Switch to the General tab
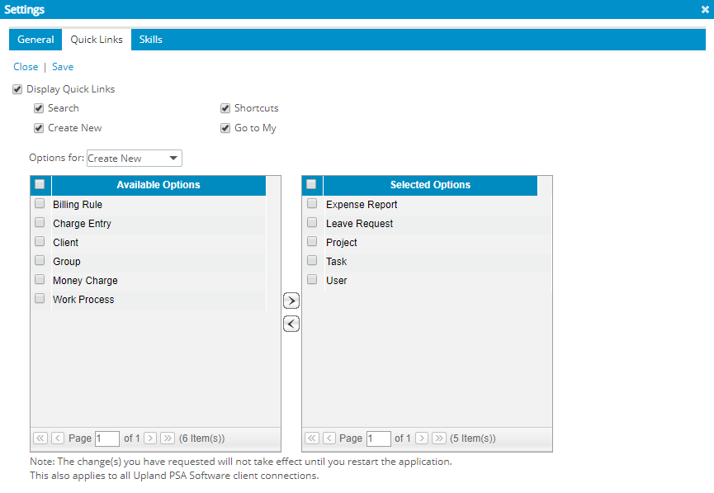714x493 pixels. pos(35,40)
